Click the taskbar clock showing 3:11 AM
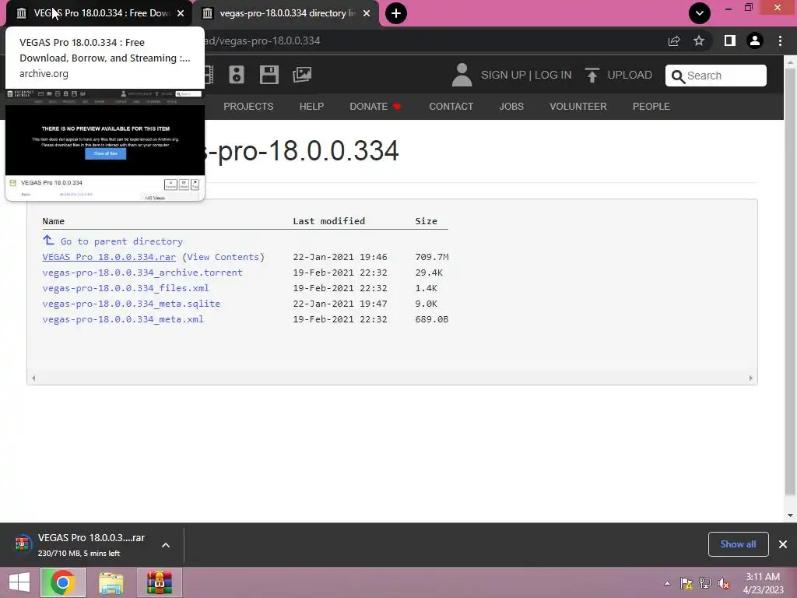This screenshot has width=797, height=598. coord(763,582)
